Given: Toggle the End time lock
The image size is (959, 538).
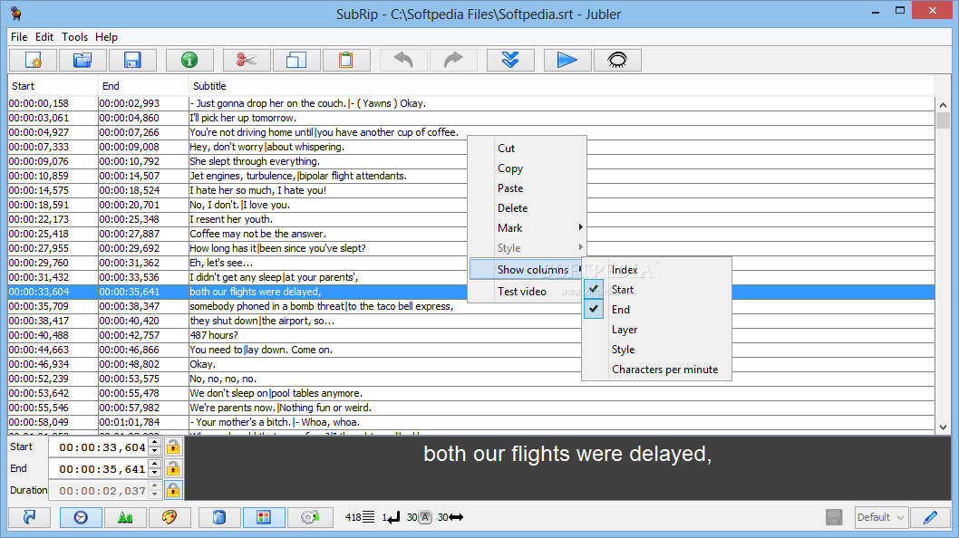Looking at the screenshot, I should tap(173, 469).
